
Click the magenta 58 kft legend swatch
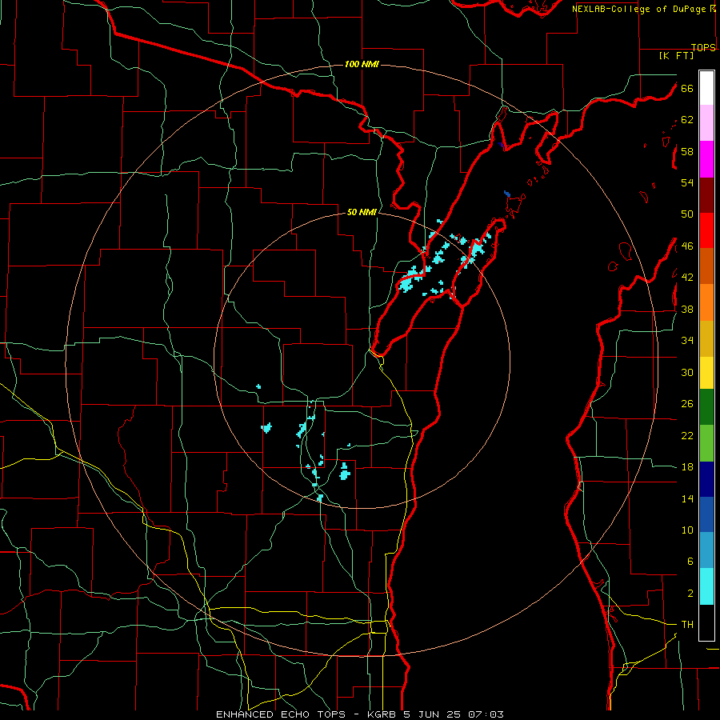(706, 159)
